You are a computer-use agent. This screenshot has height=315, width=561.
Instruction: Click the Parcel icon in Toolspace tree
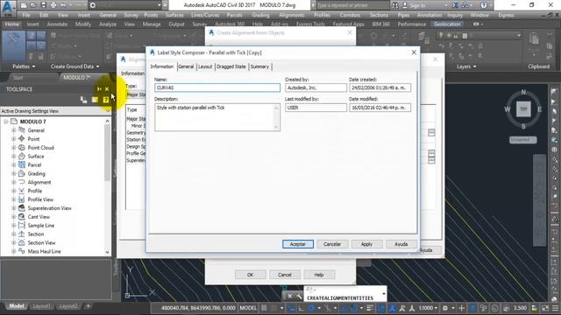coord(21,164)
